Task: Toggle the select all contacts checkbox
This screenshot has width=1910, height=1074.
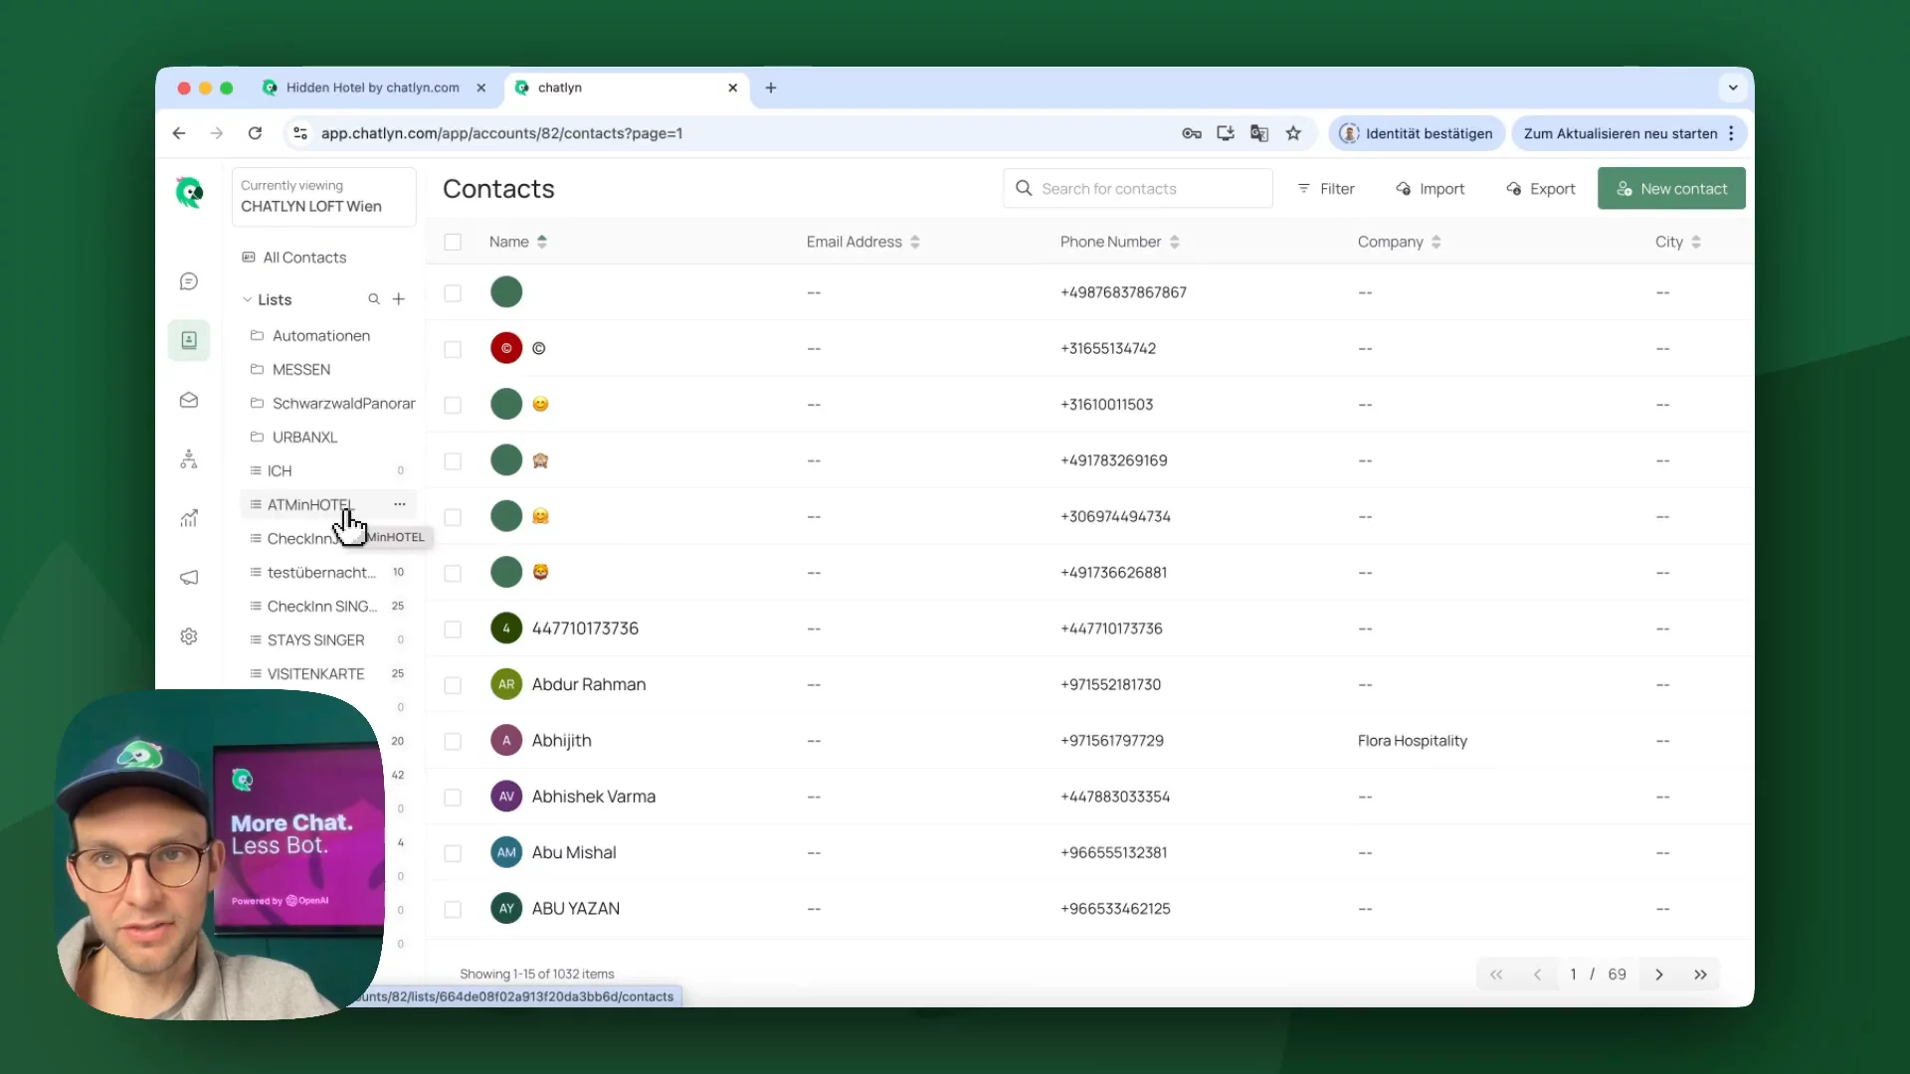Action: 453,242
